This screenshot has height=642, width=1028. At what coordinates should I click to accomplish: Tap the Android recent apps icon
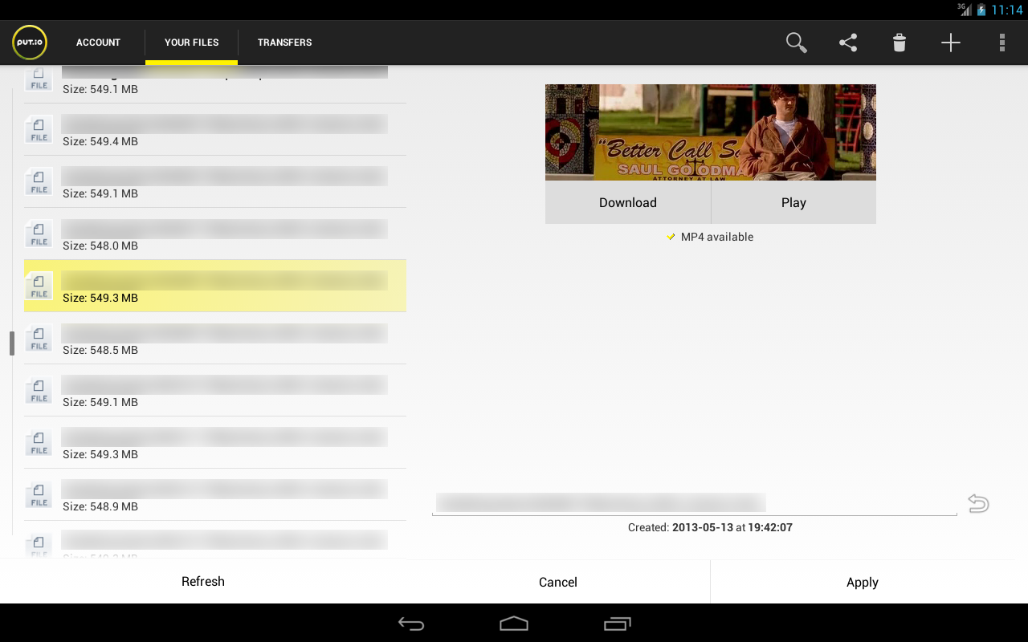[x=617, y=624]
